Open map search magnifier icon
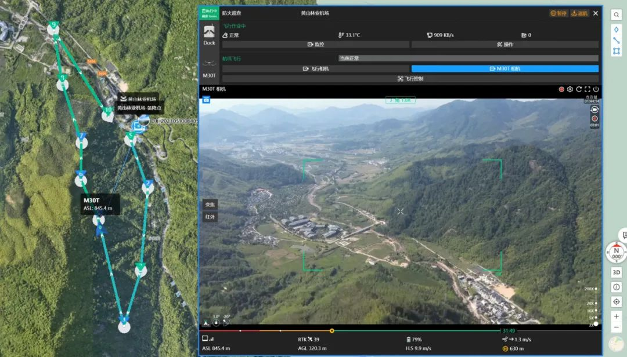The height and width of the screenshot is (357, 627). 616,14
